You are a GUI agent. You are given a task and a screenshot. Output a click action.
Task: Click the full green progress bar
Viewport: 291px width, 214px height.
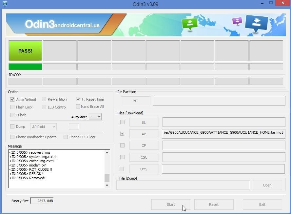(26, 67)
